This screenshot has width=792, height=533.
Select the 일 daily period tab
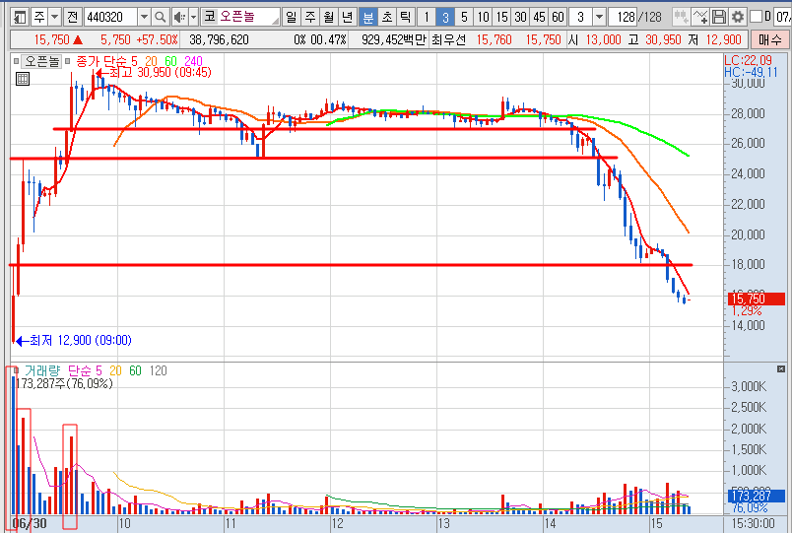(291, 17)
